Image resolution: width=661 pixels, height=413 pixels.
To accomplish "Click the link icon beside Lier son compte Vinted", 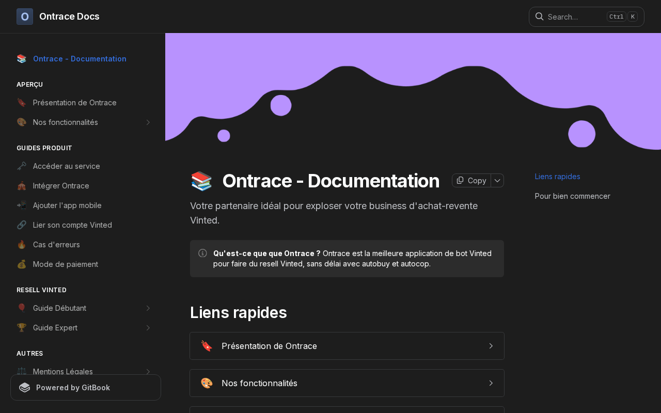I will coord(22,225).
